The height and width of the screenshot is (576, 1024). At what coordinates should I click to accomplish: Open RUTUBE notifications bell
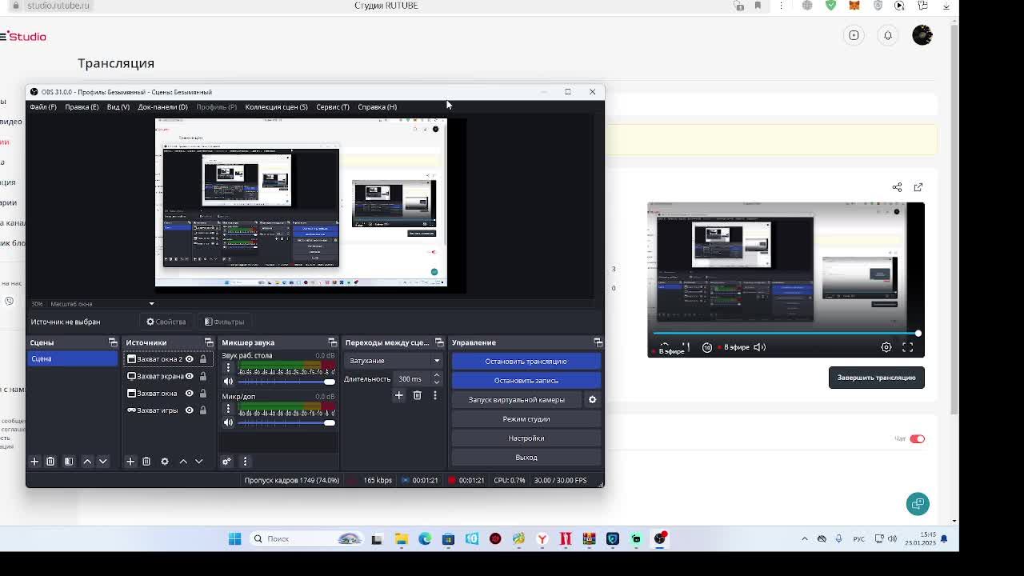click(x=888, y=35)
